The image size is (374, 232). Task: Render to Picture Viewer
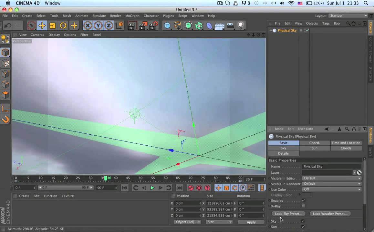pos(143,25)
